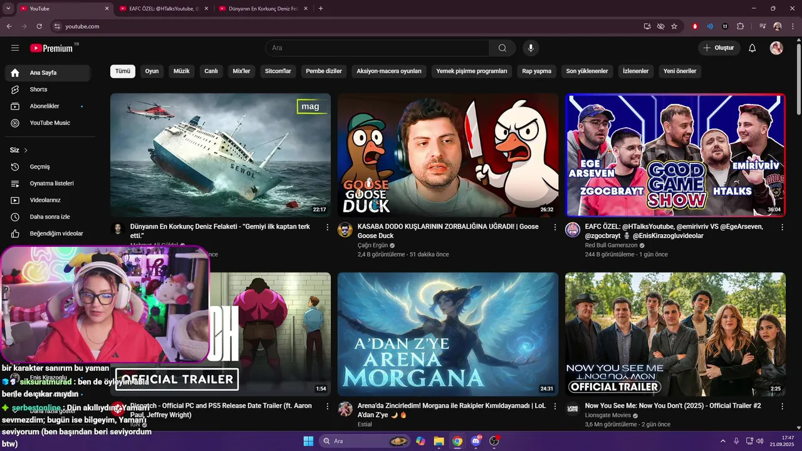The image size is (802, 451).
Task: Open options menu for EAFC ÖZEL video
Action: tap(782, 227)
